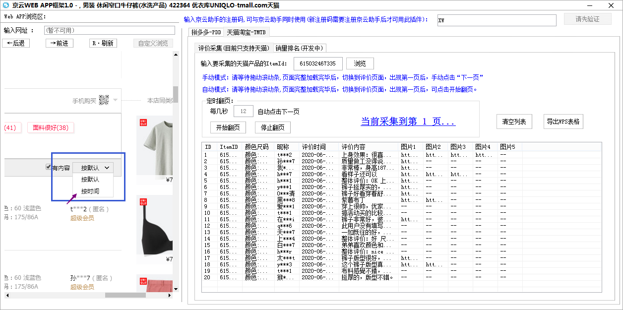Click the 浏览 browse button
The width and height of the screenshot is (623, 310).
pyautogui.click(x=360, y=63)
